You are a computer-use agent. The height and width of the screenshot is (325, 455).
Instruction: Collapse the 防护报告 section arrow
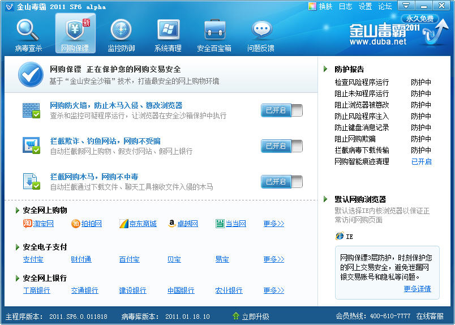[325, 69]
